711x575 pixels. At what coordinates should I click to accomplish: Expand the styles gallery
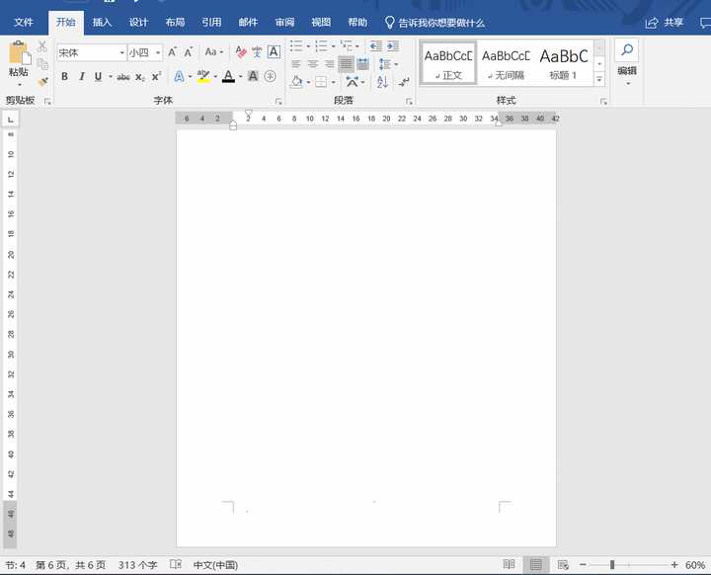pyautogui.click(x=599, y=79)
